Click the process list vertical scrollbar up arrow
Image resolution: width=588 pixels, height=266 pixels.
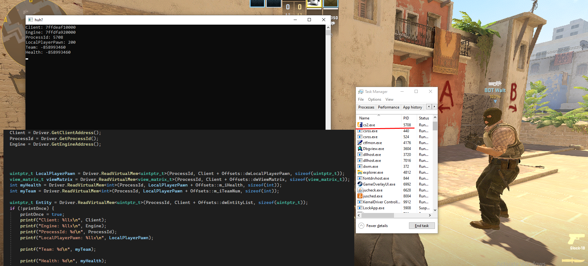(x=435, y=118)
